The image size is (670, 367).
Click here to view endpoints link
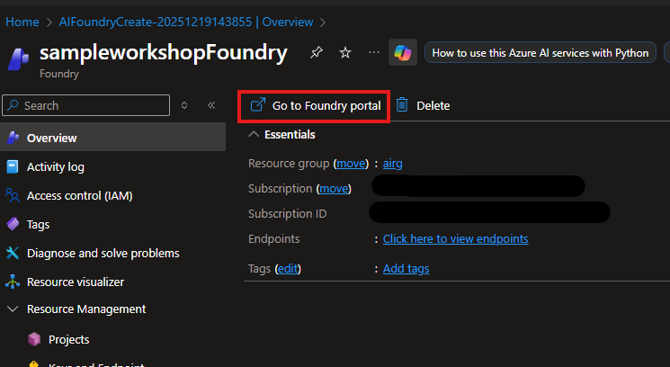point(455,238)
